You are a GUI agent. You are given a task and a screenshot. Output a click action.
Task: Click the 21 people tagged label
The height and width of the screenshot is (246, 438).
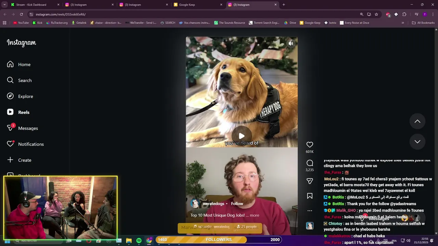click(x=246, y=227)
